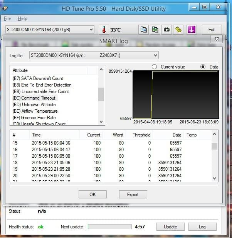Open the File menu
232x238 pixels.
click(7, 18)
